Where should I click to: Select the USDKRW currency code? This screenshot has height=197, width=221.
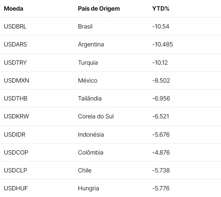pyautogui.click(x=16, y=116)
